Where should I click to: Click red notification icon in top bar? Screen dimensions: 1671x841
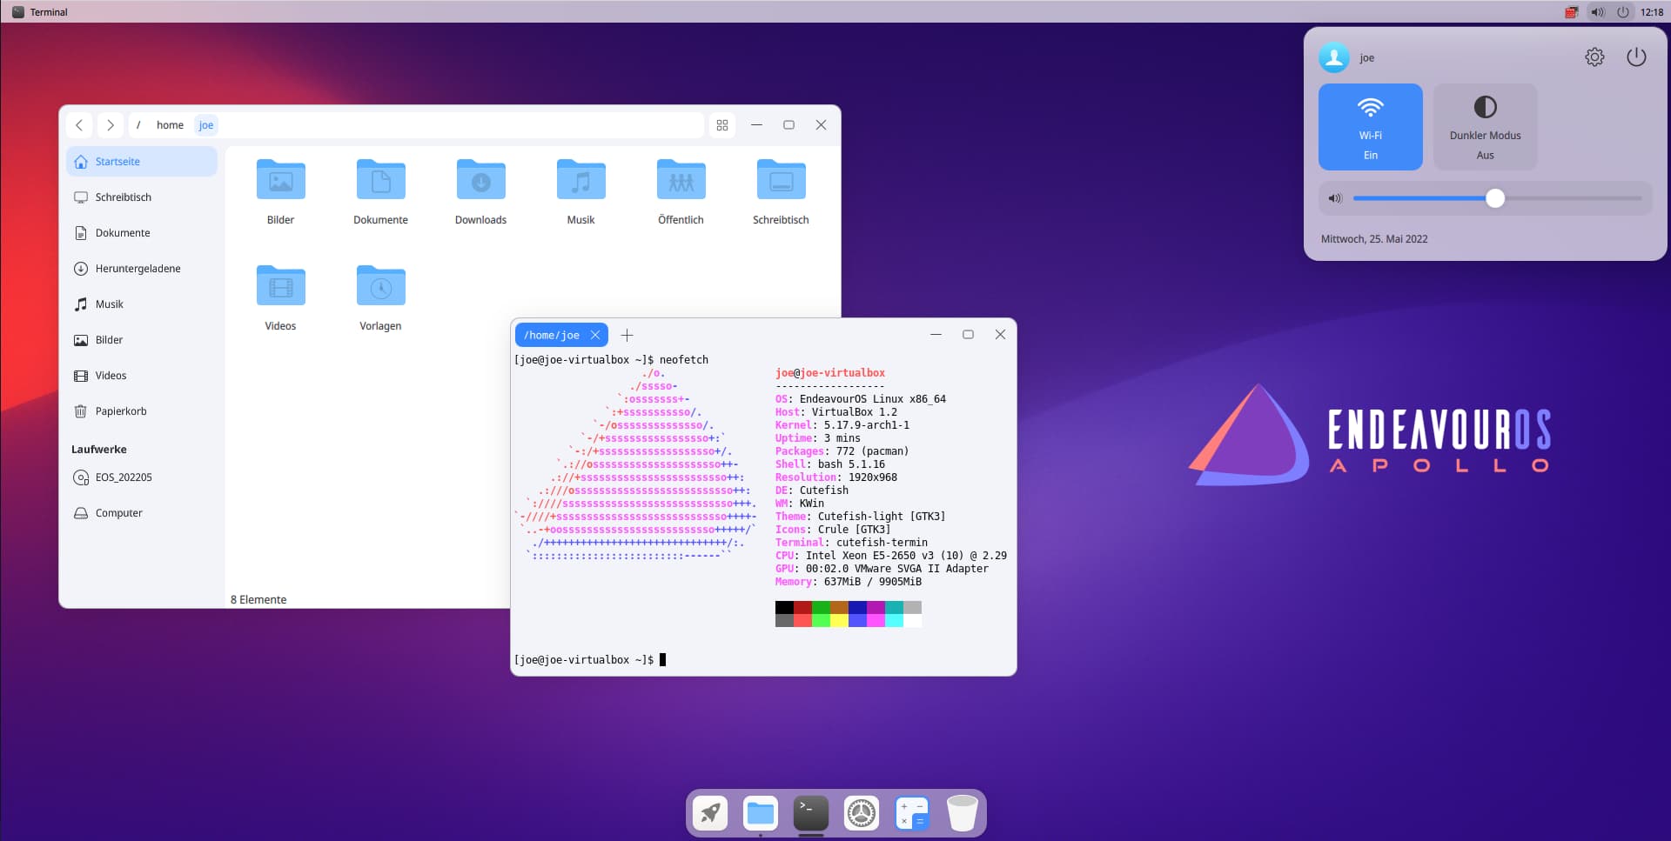pos(1571,12)
